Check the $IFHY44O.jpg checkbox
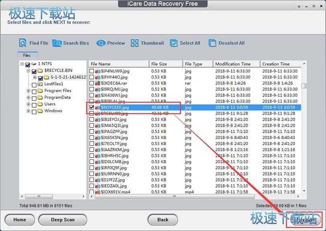The image size is (326, 231). [92, 77]
